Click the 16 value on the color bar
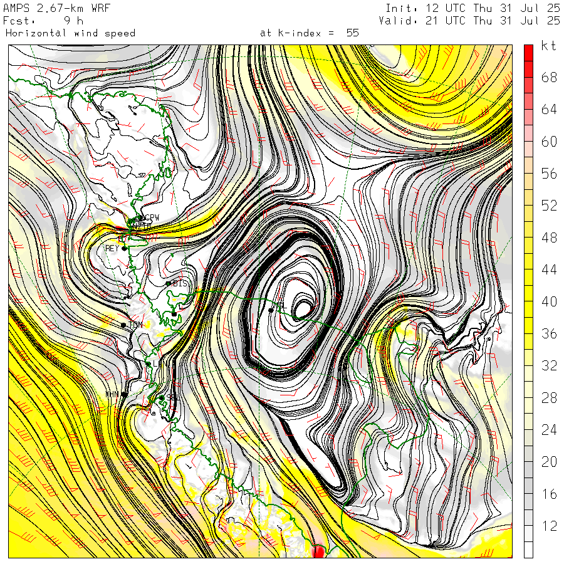Image resolution: width=564 pixels, height=564 pixels. (549, 494)
